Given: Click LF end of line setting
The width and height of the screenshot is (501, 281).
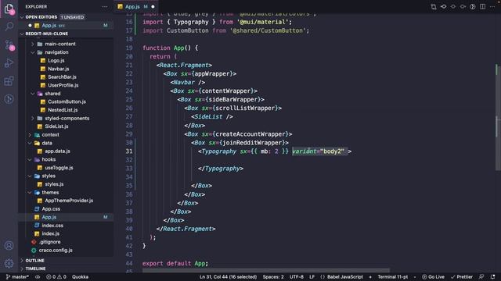Looking at the screenshot, I should 312,277.
